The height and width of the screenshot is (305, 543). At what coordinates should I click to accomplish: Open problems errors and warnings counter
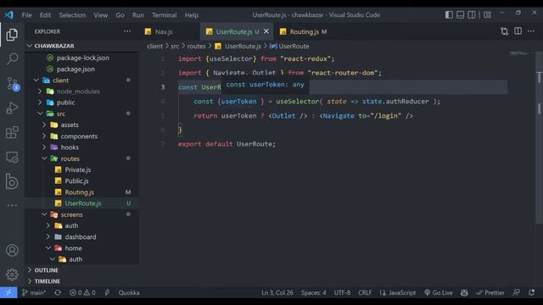[82, 292]
